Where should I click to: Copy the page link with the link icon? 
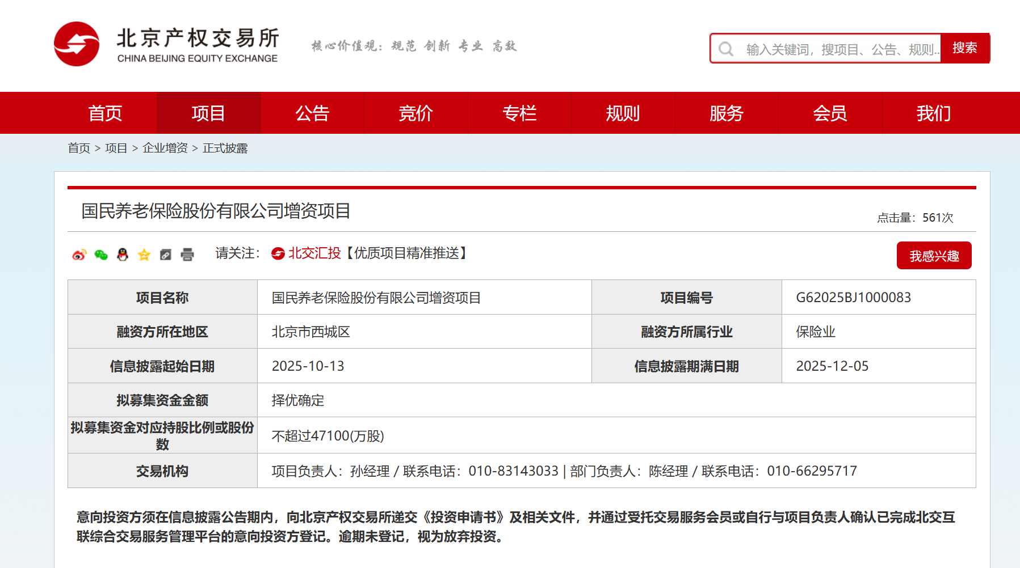[166, 255]
